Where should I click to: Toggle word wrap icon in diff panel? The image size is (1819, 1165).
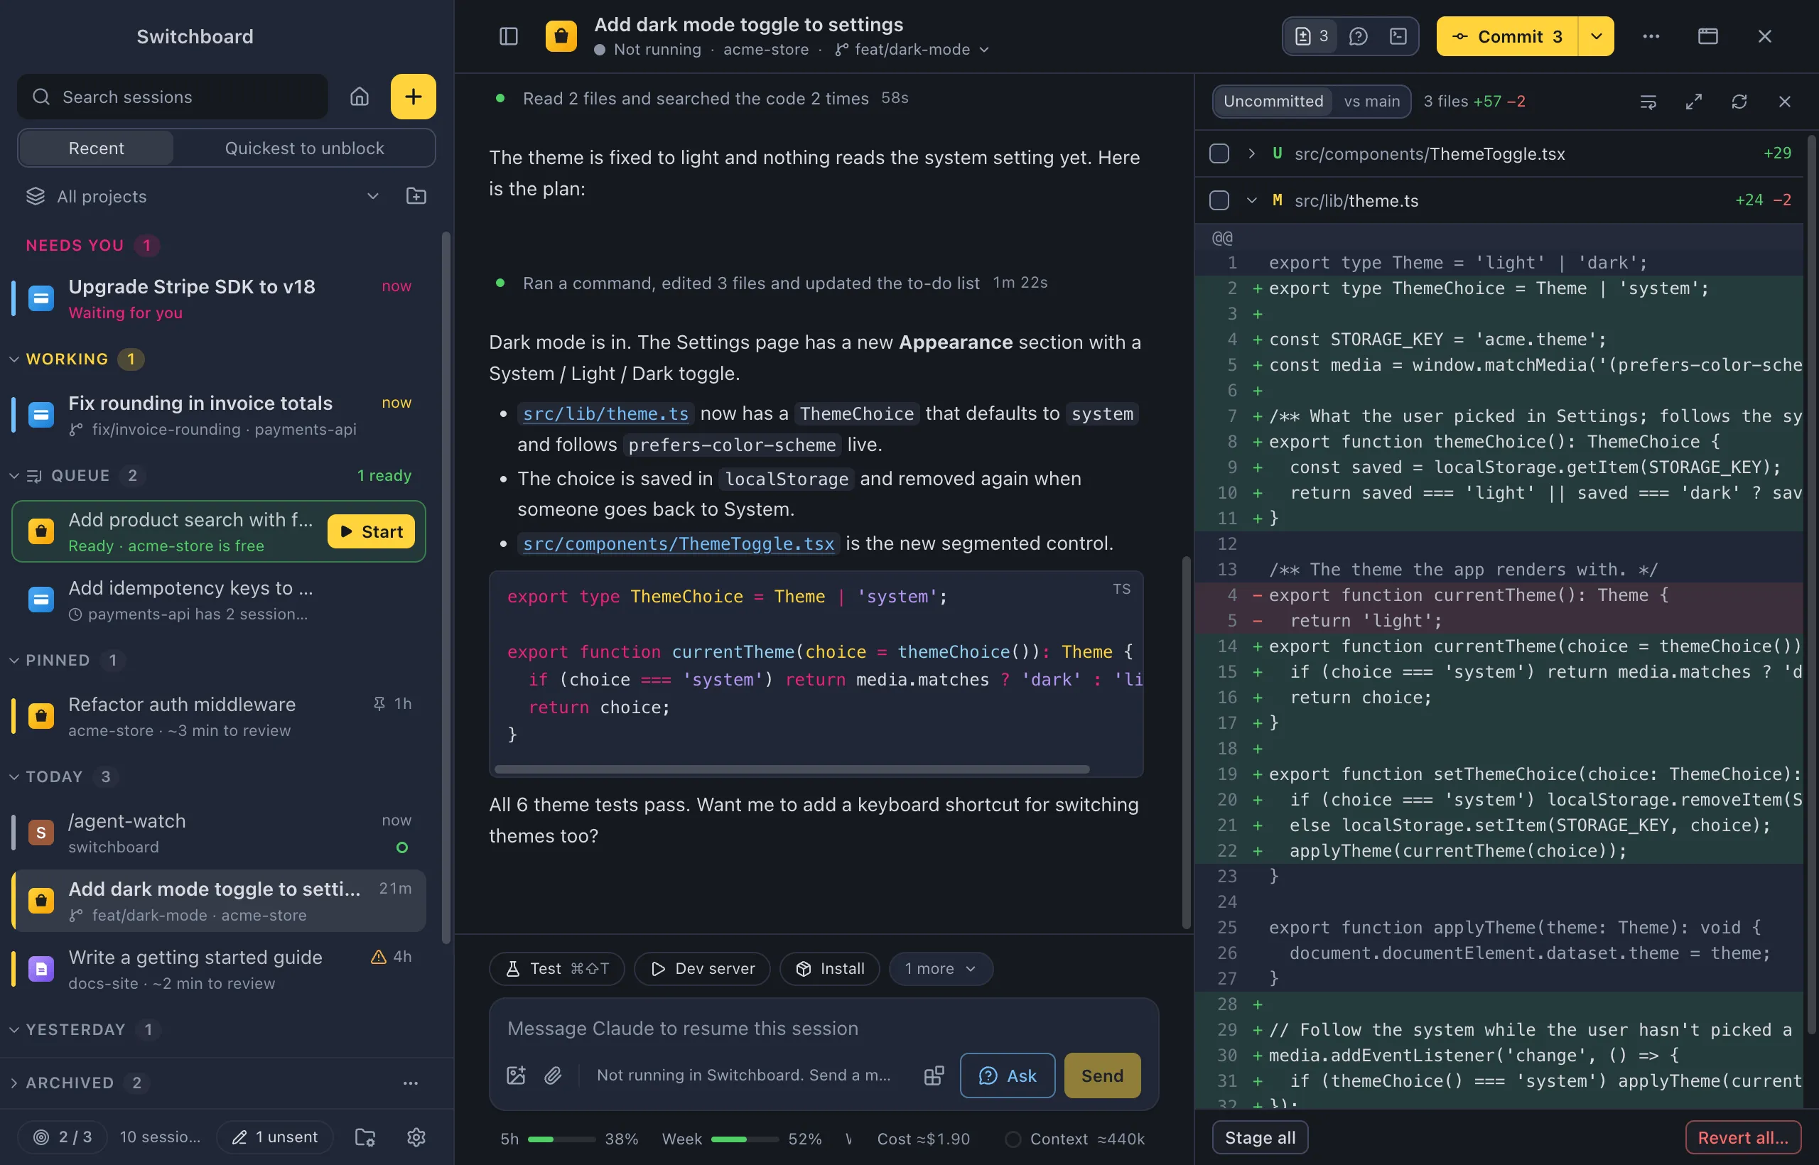tap(1648, 102)
